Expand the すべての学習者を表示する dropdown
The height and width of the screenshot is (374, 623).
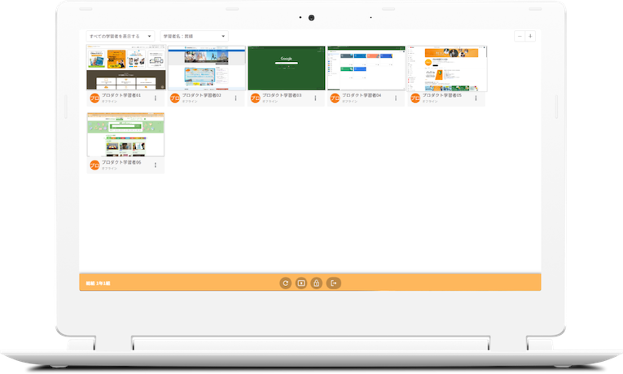pos(120,36)
